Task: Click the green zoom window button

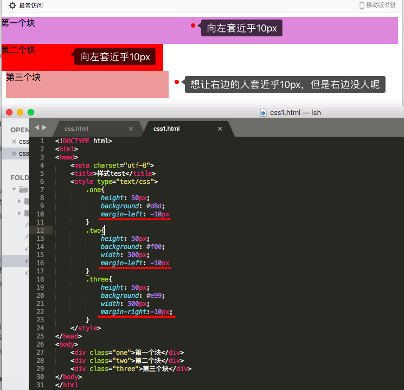Action: click(31, 112)
